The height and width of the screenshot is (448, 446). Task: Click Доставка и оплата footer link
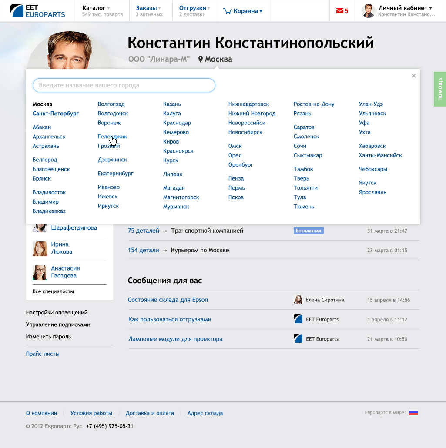tap(150, 413)
